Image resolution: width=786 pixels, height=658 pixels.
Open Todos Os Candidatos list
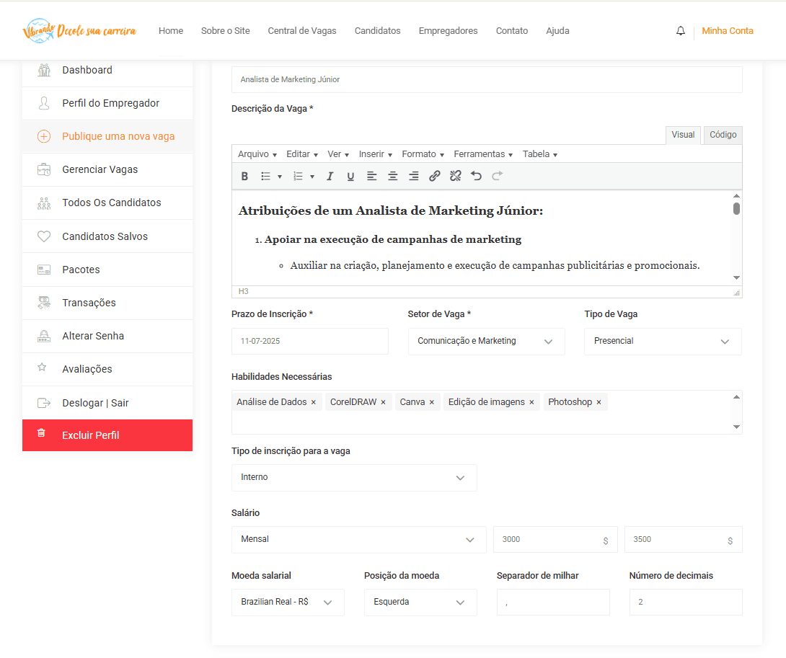(107, 203)
